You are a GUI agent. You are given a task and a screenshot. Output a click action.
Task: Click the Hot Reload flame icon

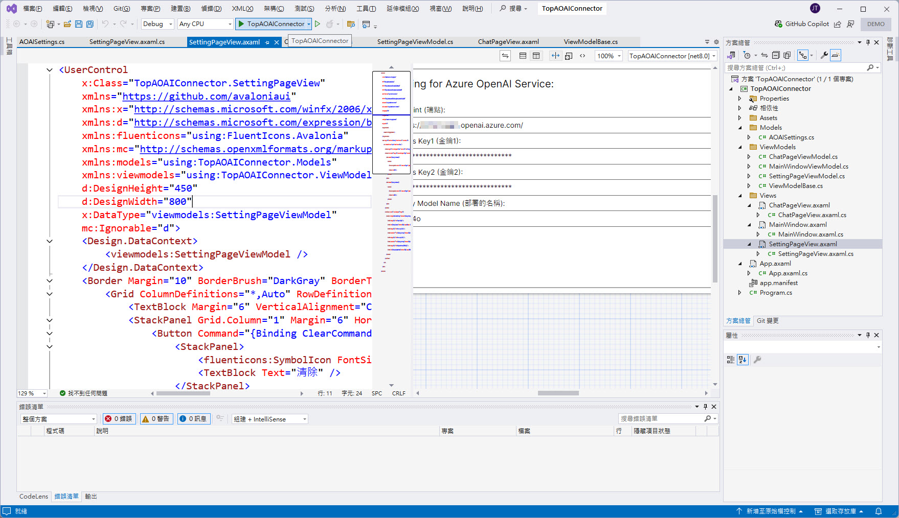pyautogui.click(x=330, y=24)
